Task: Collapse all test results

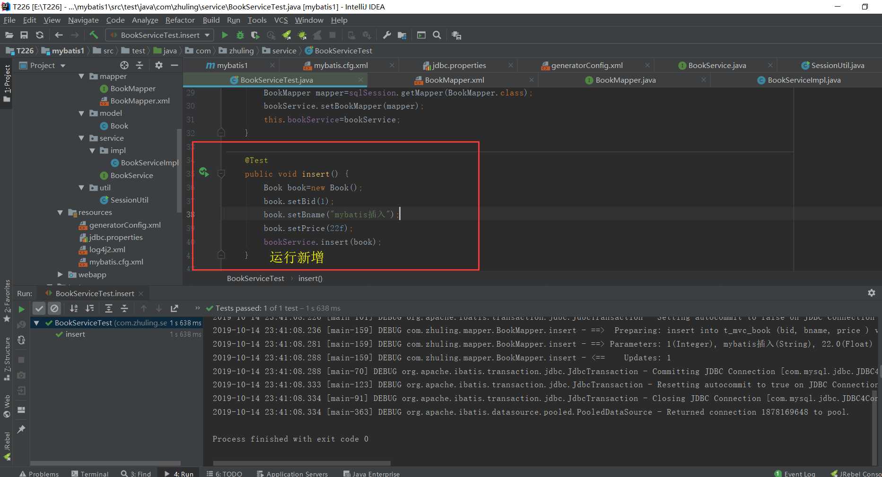Action: click(x=124, y=308)
